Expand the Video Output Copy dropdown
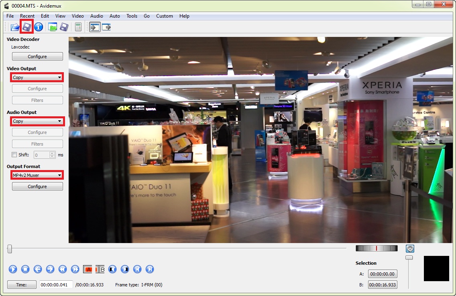The image size is (456, 296). (37, 77)
